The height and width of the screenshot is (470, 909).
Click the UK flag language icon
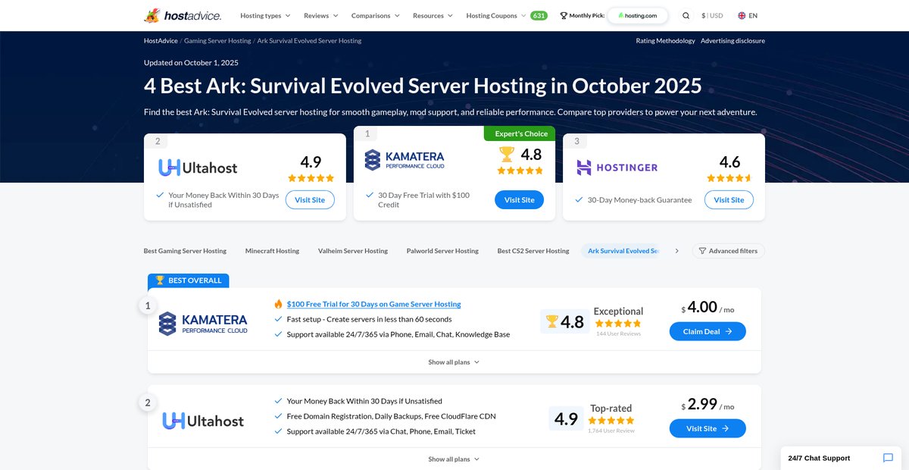tap(742, 15)
